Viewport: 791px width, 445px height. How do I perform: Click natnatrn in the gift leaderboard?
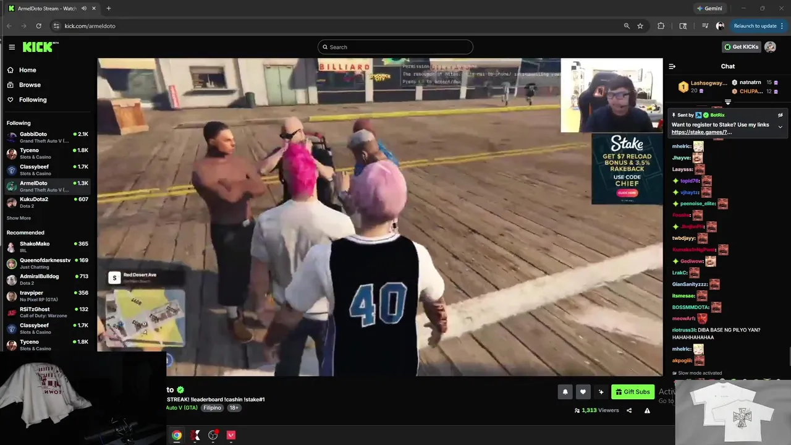click(751, 82)
